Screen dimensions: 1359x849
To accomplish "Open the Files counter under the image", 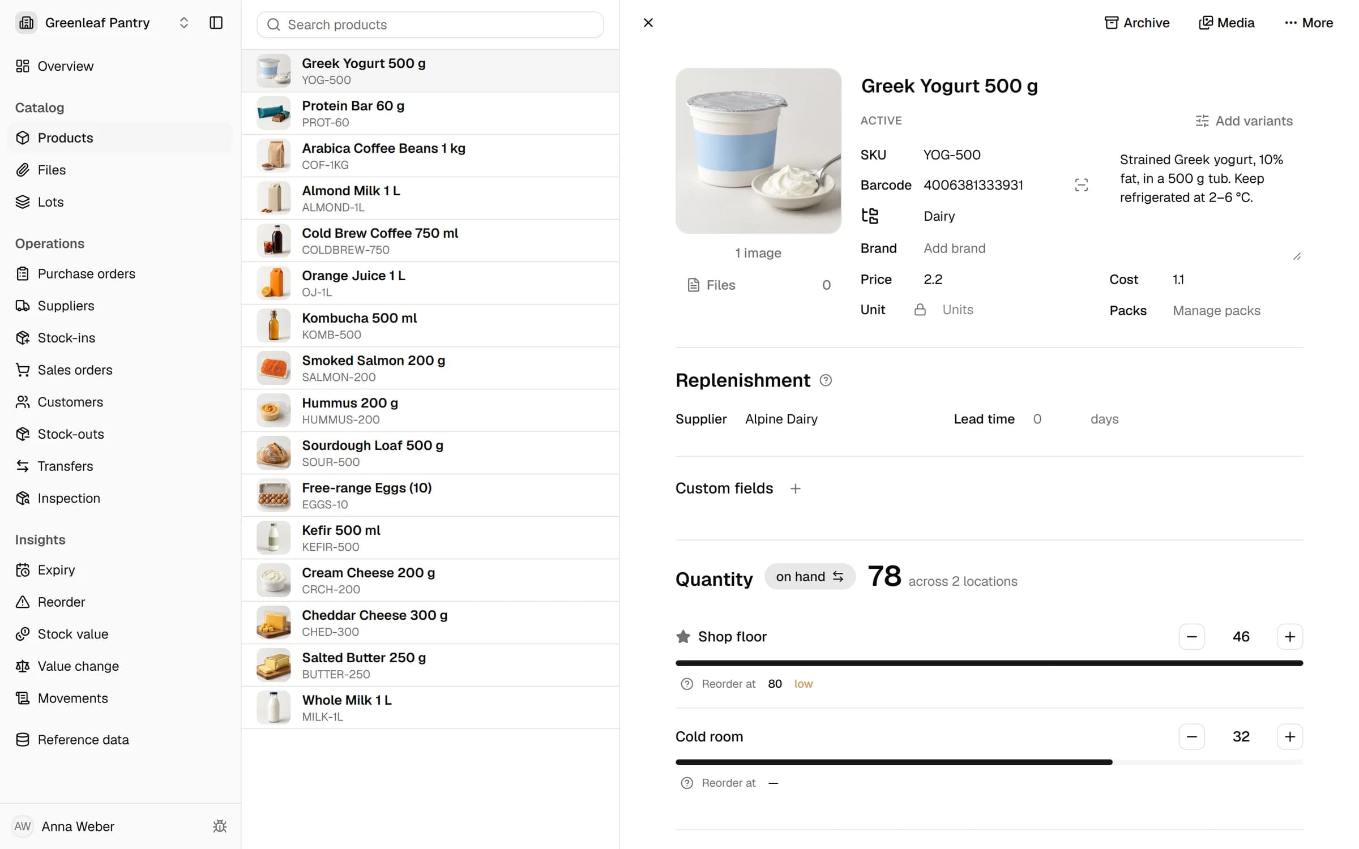I will [x=759, y=285].
